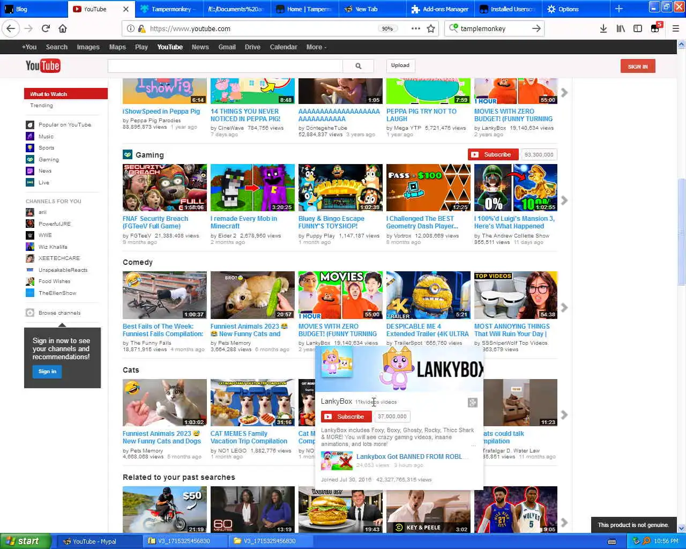Click the YouTube logo
Viewport: 686px width, 549px height.
pos(43,66)
